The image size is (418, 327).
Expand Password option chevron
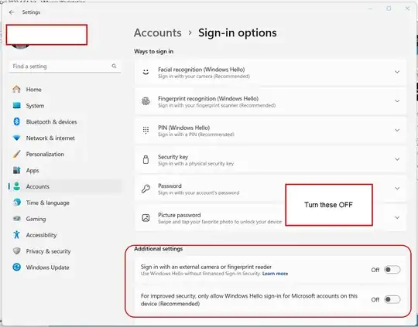pos(397,189)
